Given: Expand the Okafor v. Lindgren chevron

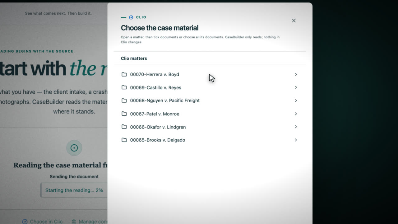Looking at the screenshot, I should point(296,127).
